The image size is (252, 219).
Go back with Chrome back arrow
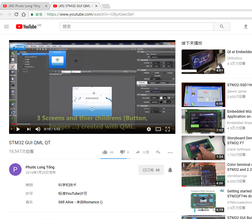(2, 14)
